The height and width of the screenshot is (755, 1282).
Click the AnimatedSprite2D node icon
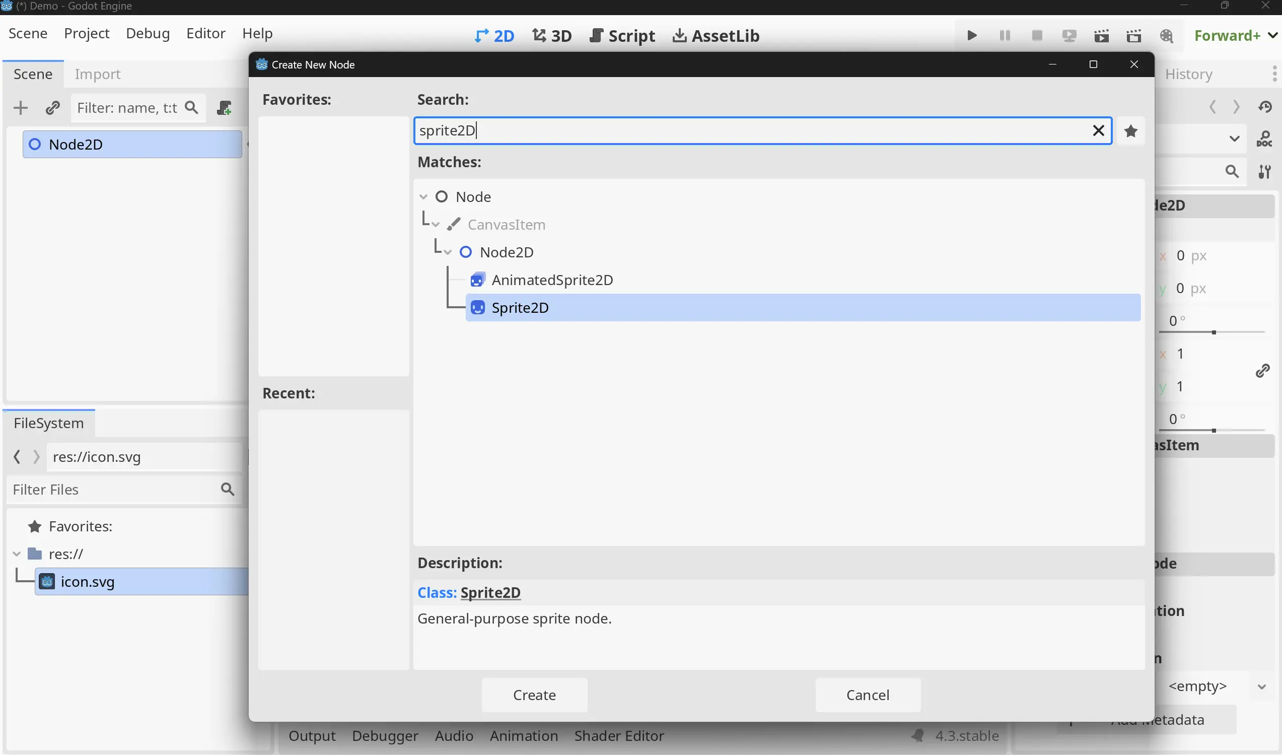[x=477, y=280]
